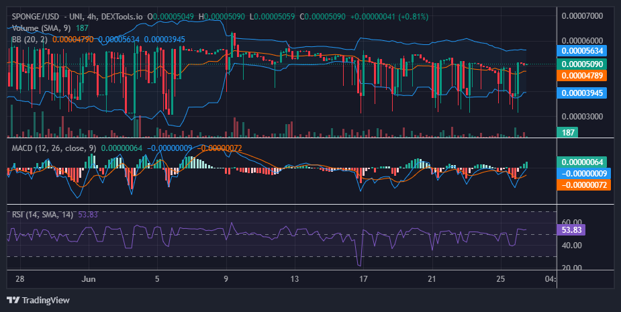Viewport: 621px width, 312px height.
Task: Click the green 0.00005090 current price tag
Action: pos(582,64)
